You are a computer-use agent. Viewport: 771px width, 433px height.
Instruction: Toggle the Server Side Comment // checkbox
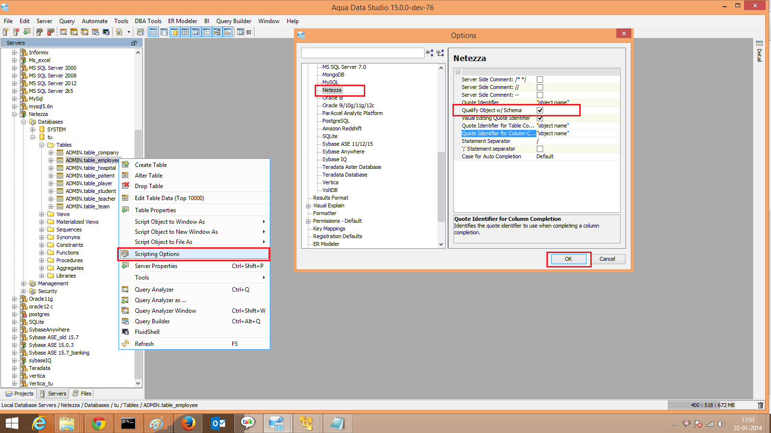point(540,87)
